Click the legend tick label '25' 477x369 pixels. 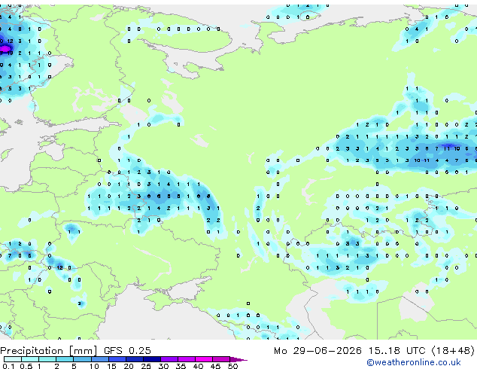coord(146,366)
